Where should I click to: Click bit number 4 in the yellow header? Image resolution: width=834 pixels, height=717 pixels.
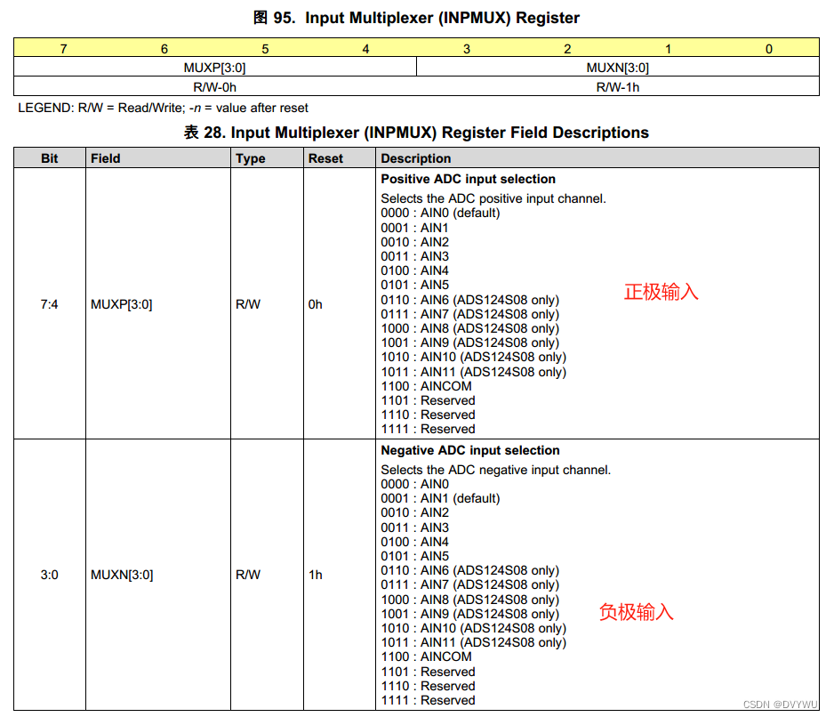click(x=366, y=49)
